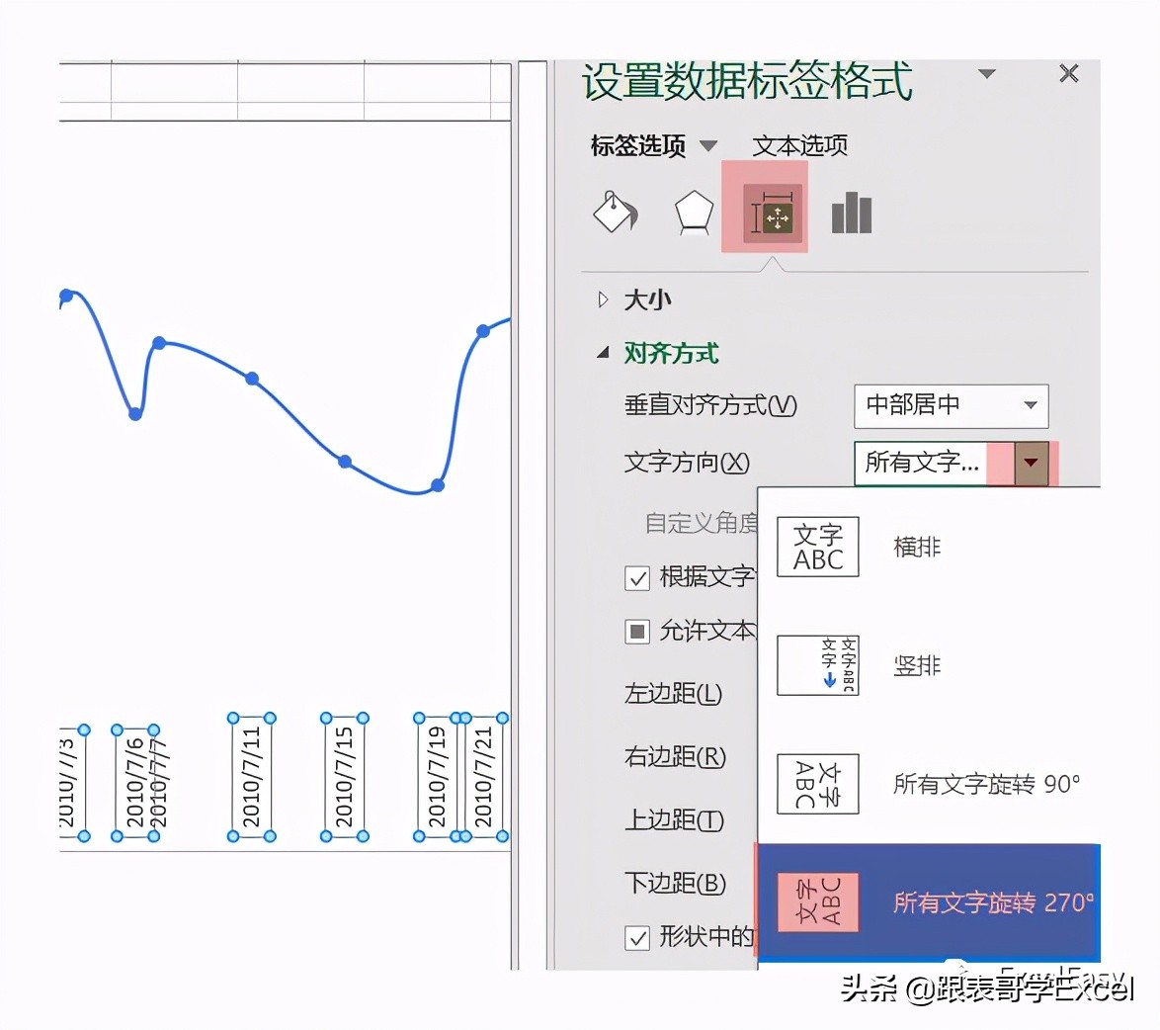Image resolution: width=1160 pixels, height=1030 pixels.
Task: Select the Size & Properties tab icon
Action: click(773, 215)
